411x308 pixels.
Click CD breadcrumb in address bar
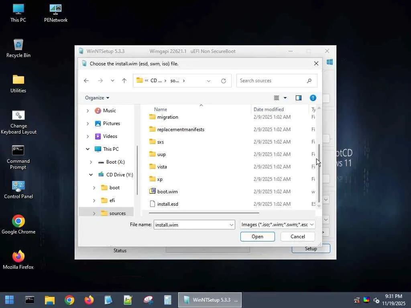(x=156, y=81)
